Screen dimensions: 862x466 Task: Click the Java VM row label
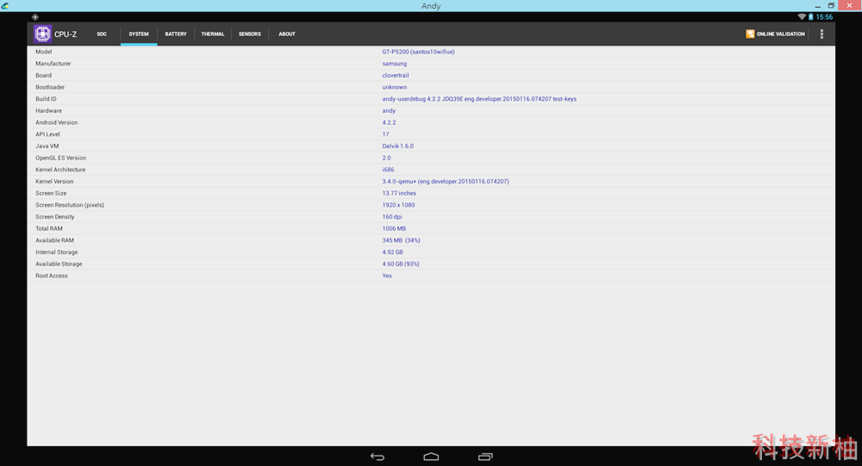[47, 146]
